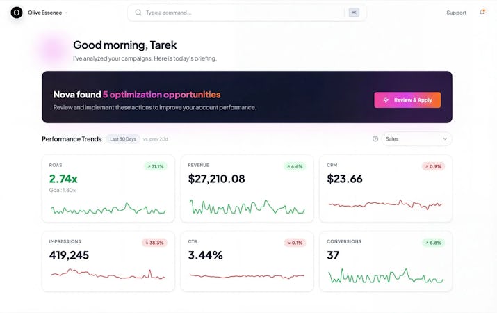Viewport: 497px width, 313px height.
Task: Click the sparkle icon on Review & Apply
Action: click(386, 100)
